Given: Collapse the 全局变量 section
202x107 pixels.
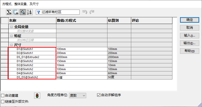Looking at the screenshot, I should [x=12, y=27].
